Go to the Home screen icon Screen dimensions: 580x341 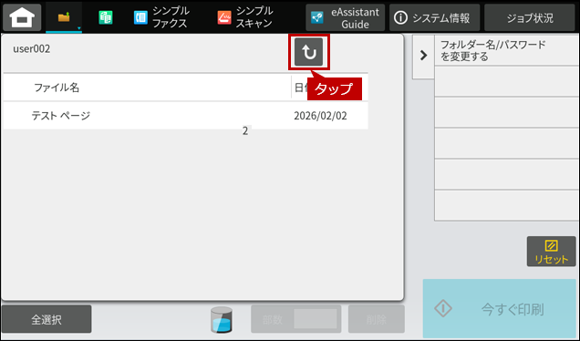pyautogui.click(x=22, y=17)
